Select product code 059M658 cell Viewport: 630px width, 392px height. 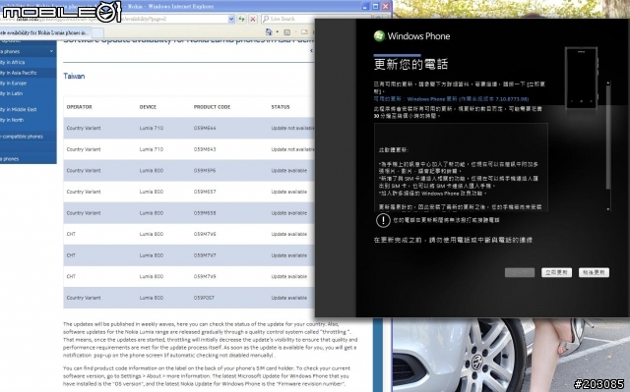coord(205,213)
